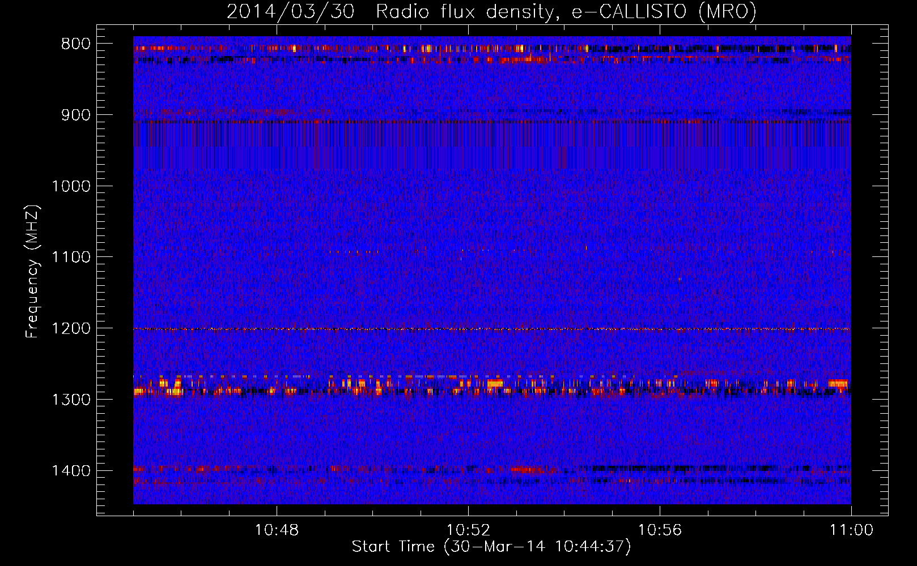Select the 1000 frequency tick label

71,186
